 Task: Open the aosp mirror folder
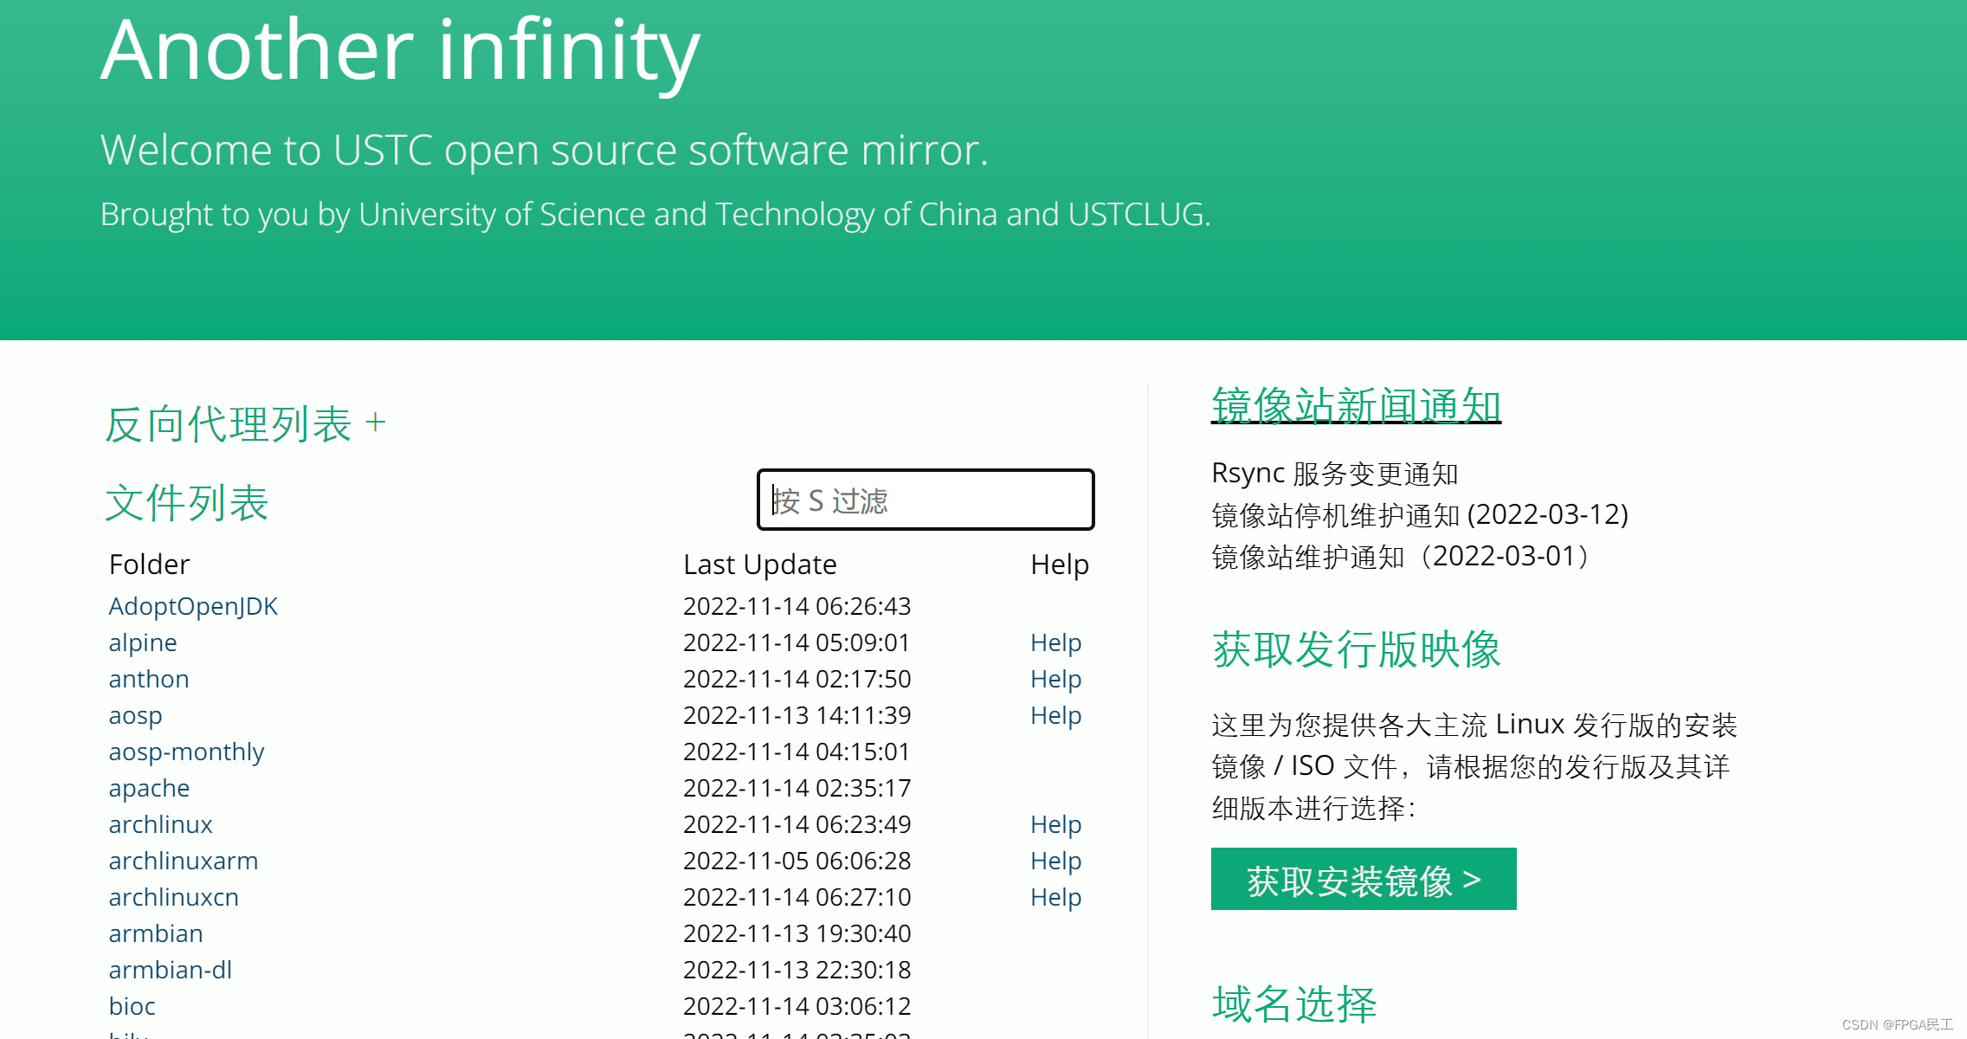point(135,715)
